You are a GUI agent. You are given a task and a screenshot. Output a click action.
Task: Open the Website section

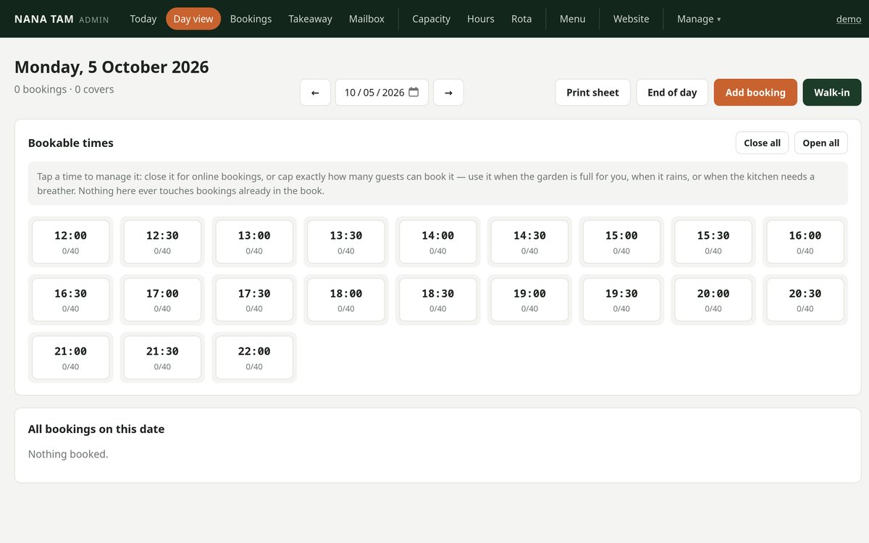631,19
